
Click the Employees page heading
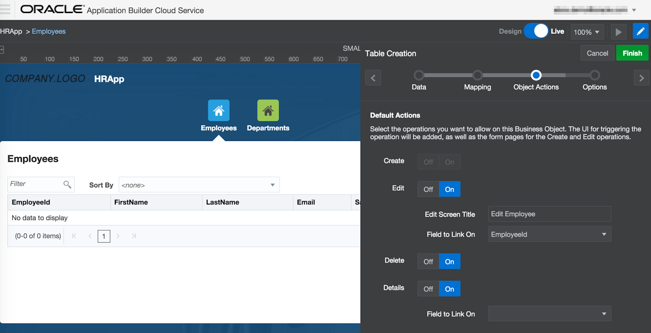[33, 159]
